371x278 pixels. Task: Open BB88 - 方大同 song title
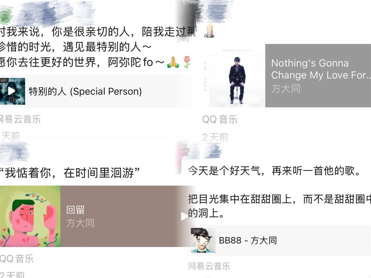point(248,240)
